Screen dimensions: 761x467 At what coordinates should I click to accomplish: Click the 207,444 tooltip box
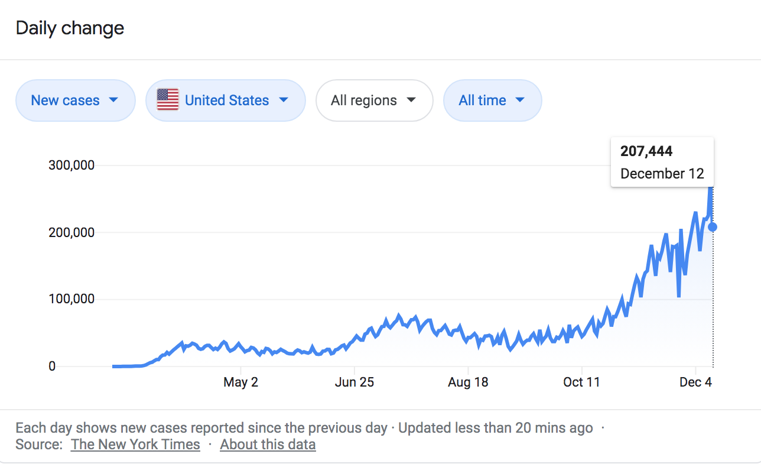coord(662,163)
